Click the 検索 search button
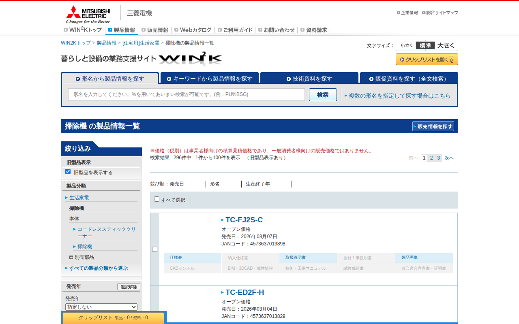 pos(323,94)
